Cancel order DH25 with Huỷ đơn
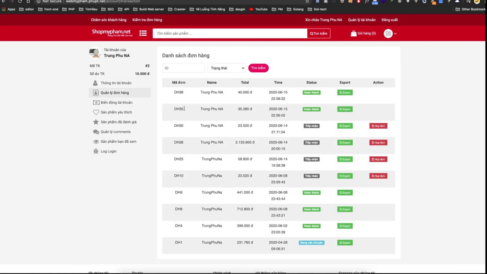The height and width of the screenshot is (274, 487). 378,159
